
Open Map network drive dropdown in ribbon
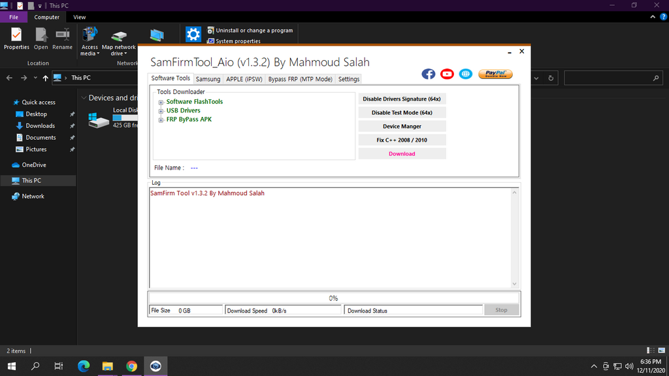[119, 41]
